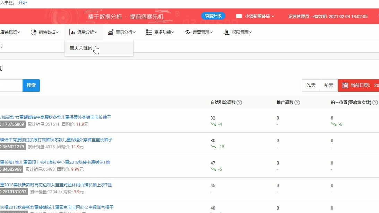Screen dimensions: 379x213
Task: Select 宝贝关键词 from the dropdown
Action: point(81,48)
